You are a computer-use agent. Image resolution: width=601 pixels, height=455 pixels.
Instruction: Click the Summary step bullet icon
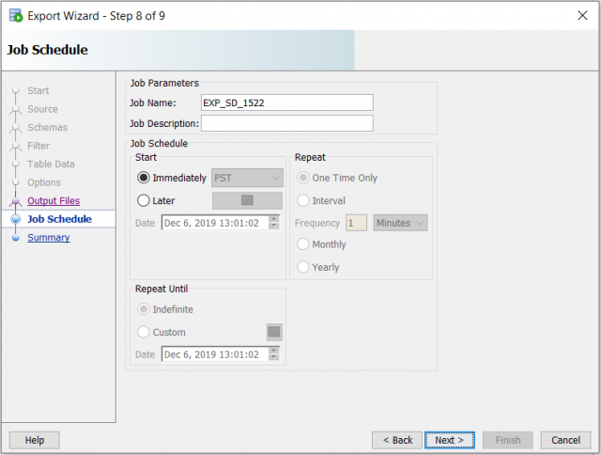pos(15,238)
